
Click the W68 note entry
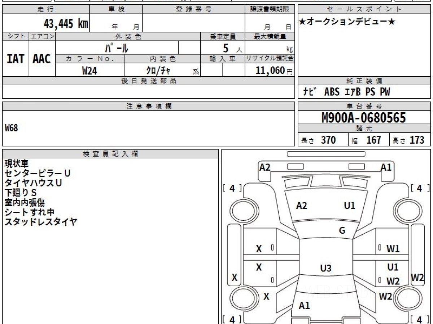(11, 128)
